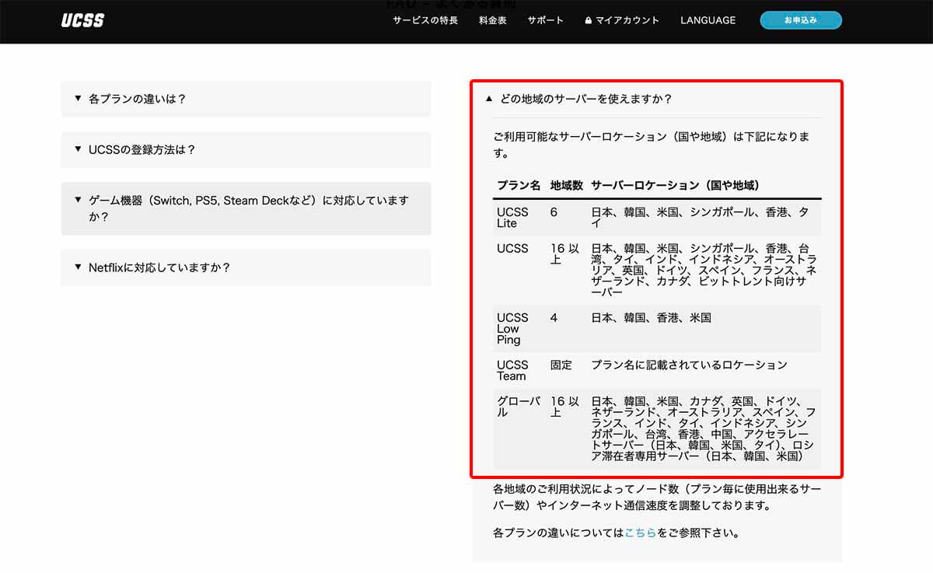Open the 料金表 menu item
Image resolution: width=933 pixels, height=573 pixels.
(x=493, y=21)
